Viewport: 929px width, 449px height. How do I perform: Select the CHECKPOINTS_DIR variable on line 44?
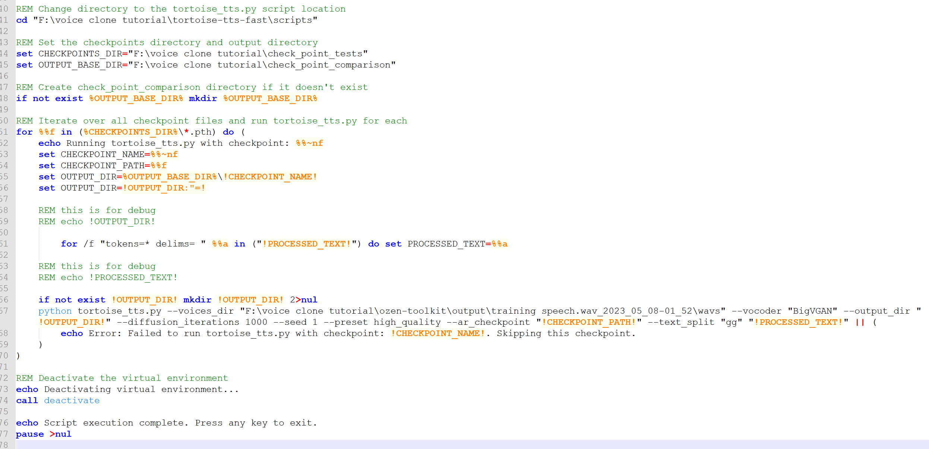(80, 53)
